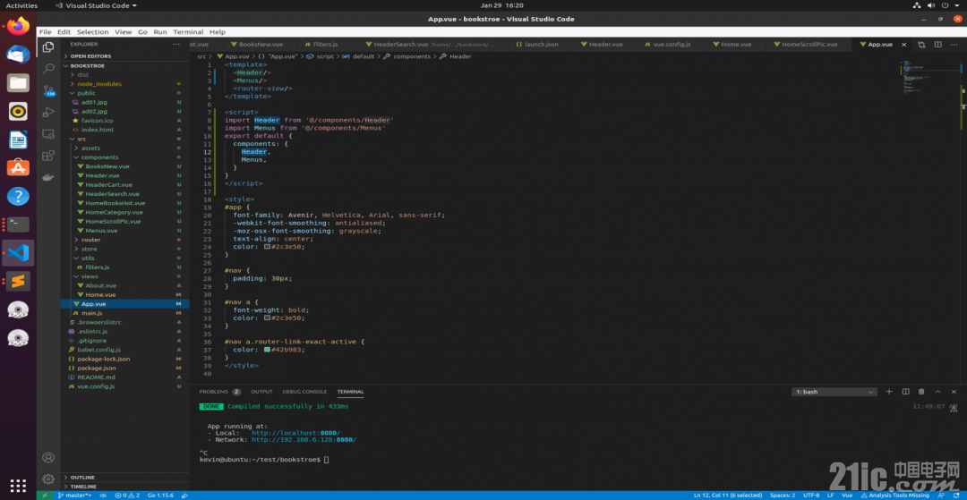967x500 pixels.
Task: Open the Search view in activity bar
Action: tap(48, 69)
